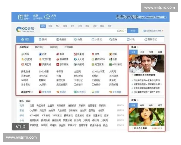181x145 pixels.
Task: Switch to the 我的导航 navigation tab
Action: click(69, 47)
